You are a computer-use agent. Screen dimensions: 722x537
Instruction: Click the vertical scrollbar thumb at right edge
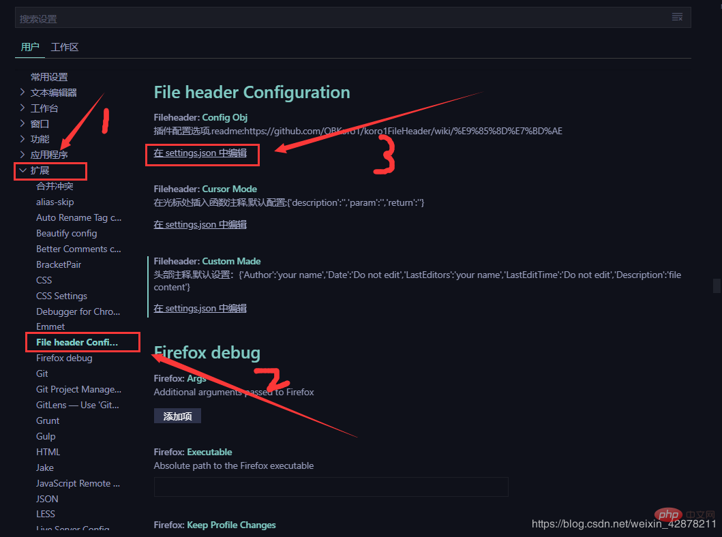(717, 286)
